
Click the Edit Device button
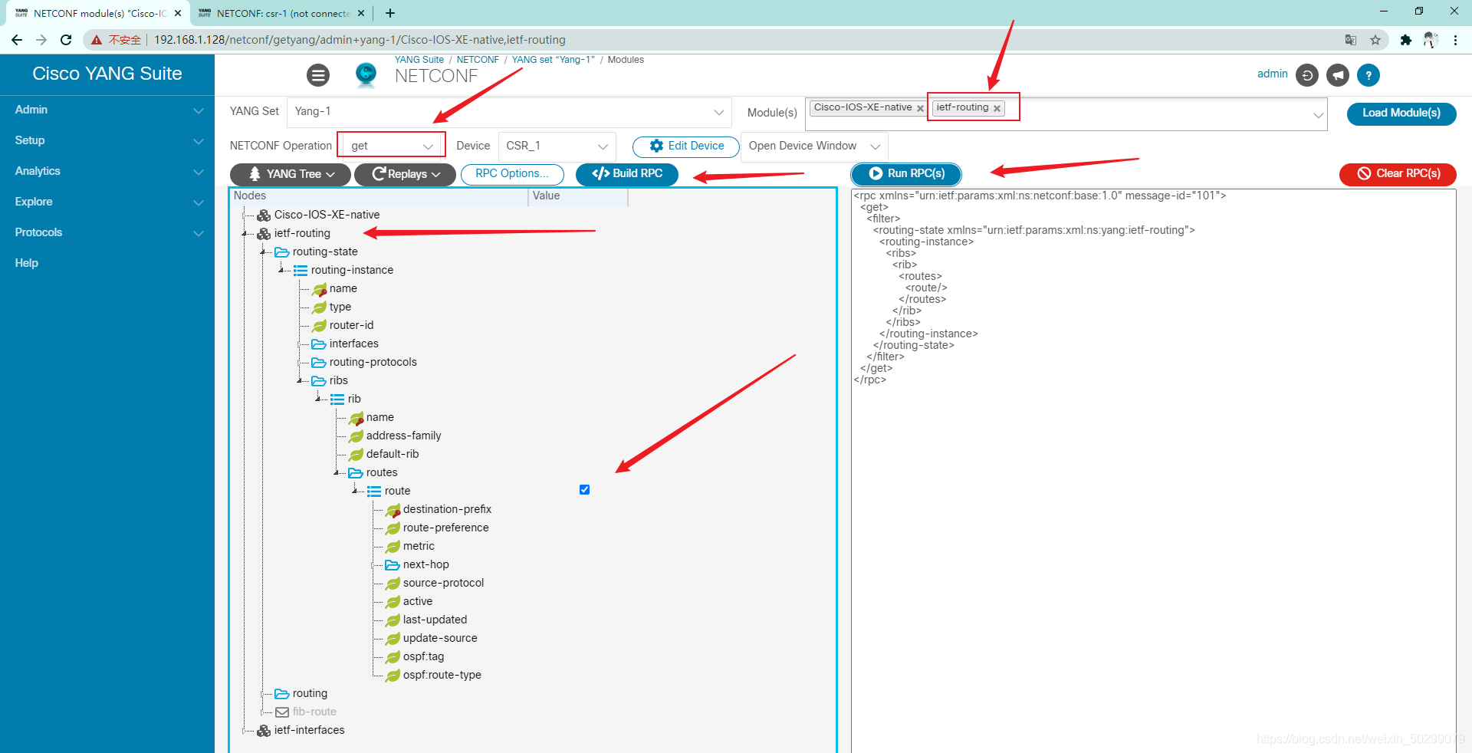pyautogui.click(x=686, y=146)
